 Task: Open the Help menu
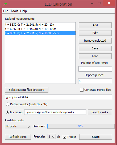click(x=23, y=11)
